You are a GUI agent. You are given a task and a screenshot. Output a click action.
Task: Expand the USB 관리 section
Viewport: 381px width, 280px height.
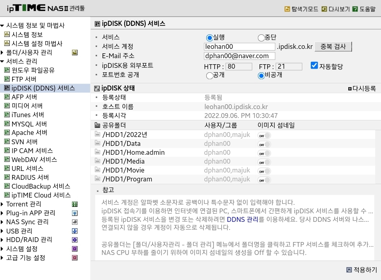click(x=2, y=231)
